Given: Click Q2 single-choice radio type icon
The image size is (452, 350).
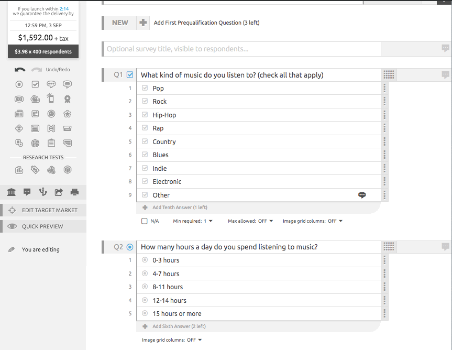Looking at the screenshot, I should [x=130, y=247].
